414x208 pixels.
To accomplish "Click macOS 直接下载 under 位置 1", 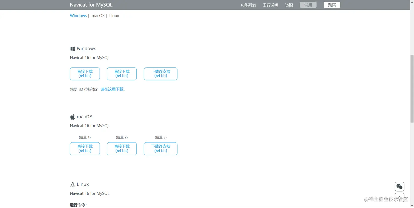I will click(85, 149).
